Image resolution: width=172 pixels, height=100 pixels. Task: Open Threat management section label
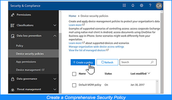click(29, 89)
